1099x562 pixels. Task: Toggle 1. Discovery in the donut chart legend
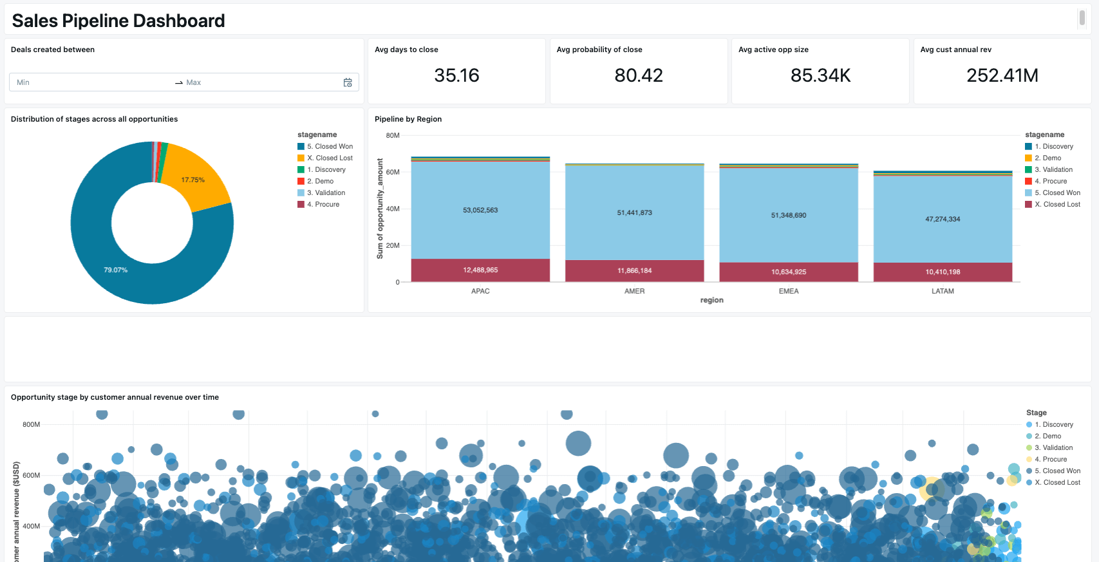(330, 170)
